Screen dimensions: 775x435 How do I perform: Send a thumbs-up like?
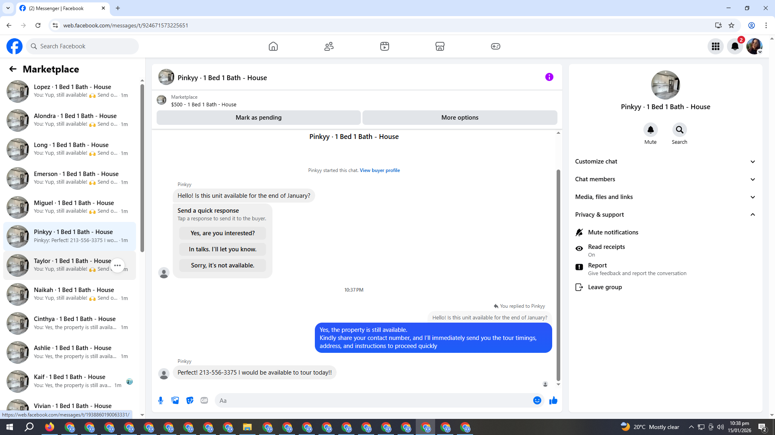pyautogui.click(x=553, y=400)
